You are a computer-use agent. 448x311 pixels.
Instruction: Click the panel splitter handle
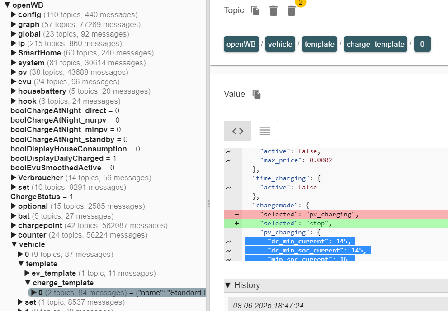208,204
